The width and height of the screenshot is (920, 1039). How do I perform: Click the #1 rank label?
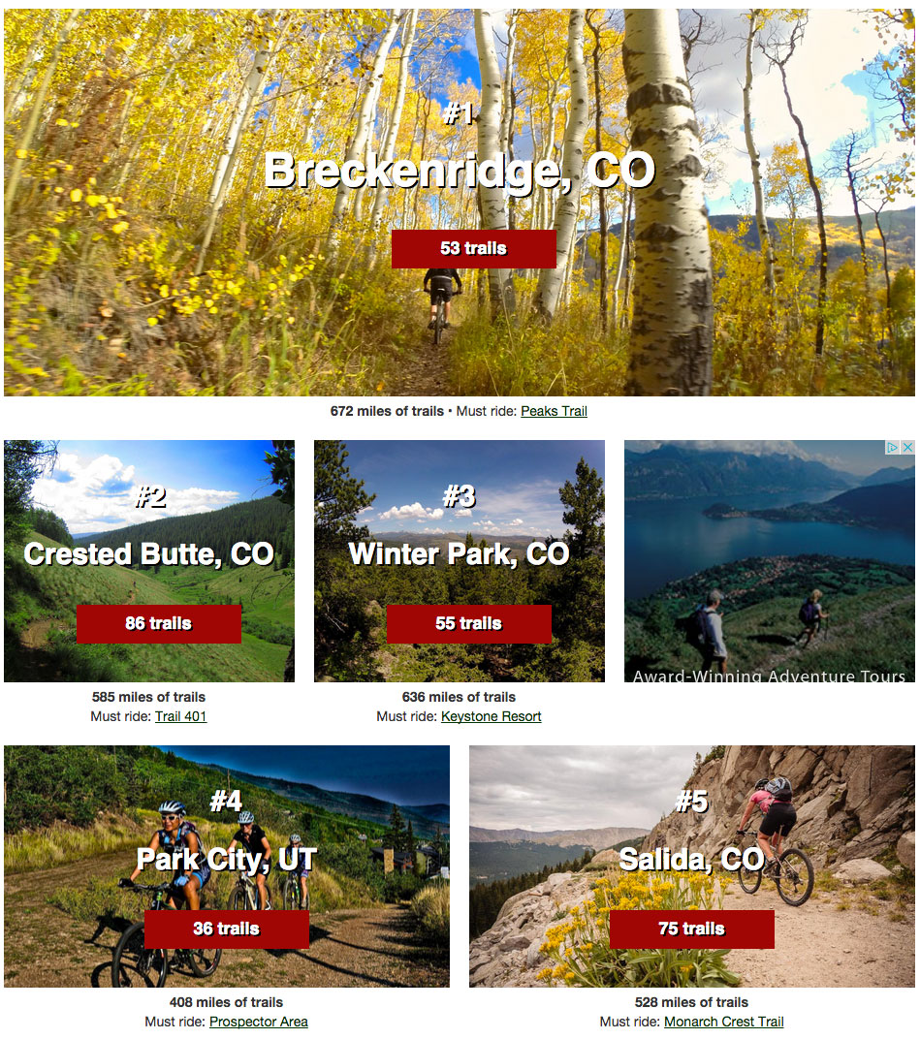tap(460, 114)
